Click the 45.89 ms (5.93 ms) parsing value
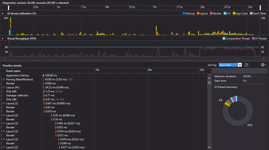This screenshot has height=150, width=269. pyautogui.click(x=56, y=79)
